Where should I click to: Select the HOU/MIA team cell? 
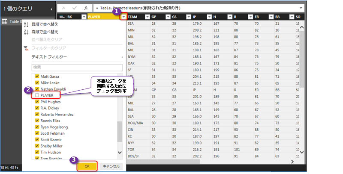click(138, 123)
